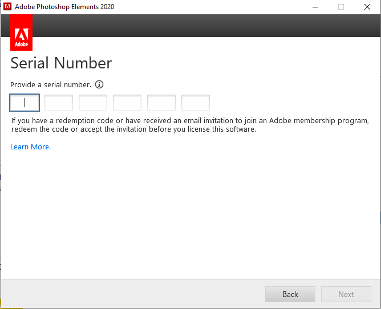Click the Adobe title bar app icon
Image resolution: width=381 pixels, height=309 pixels.
[7, 7]
